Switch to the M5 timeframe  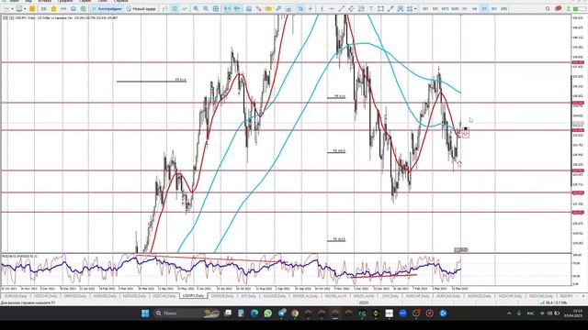(435, 8)
